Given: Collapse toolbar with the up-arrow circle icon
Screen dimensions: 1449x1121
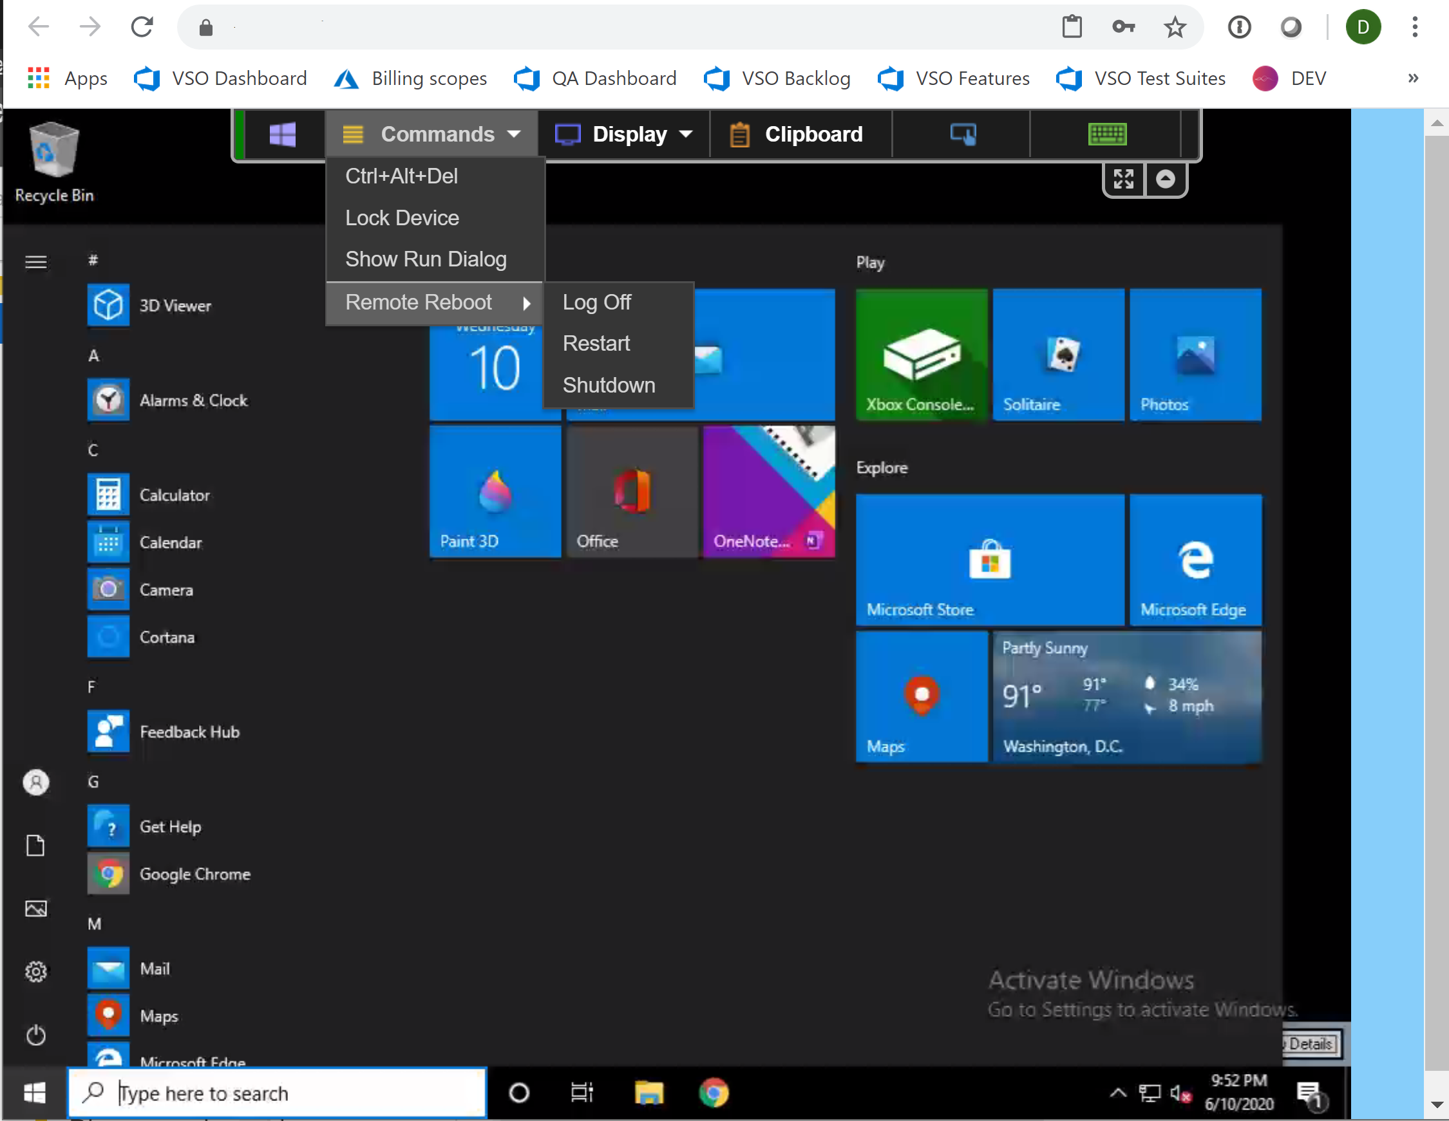Looking at the screenshot, I should 1164,179.
